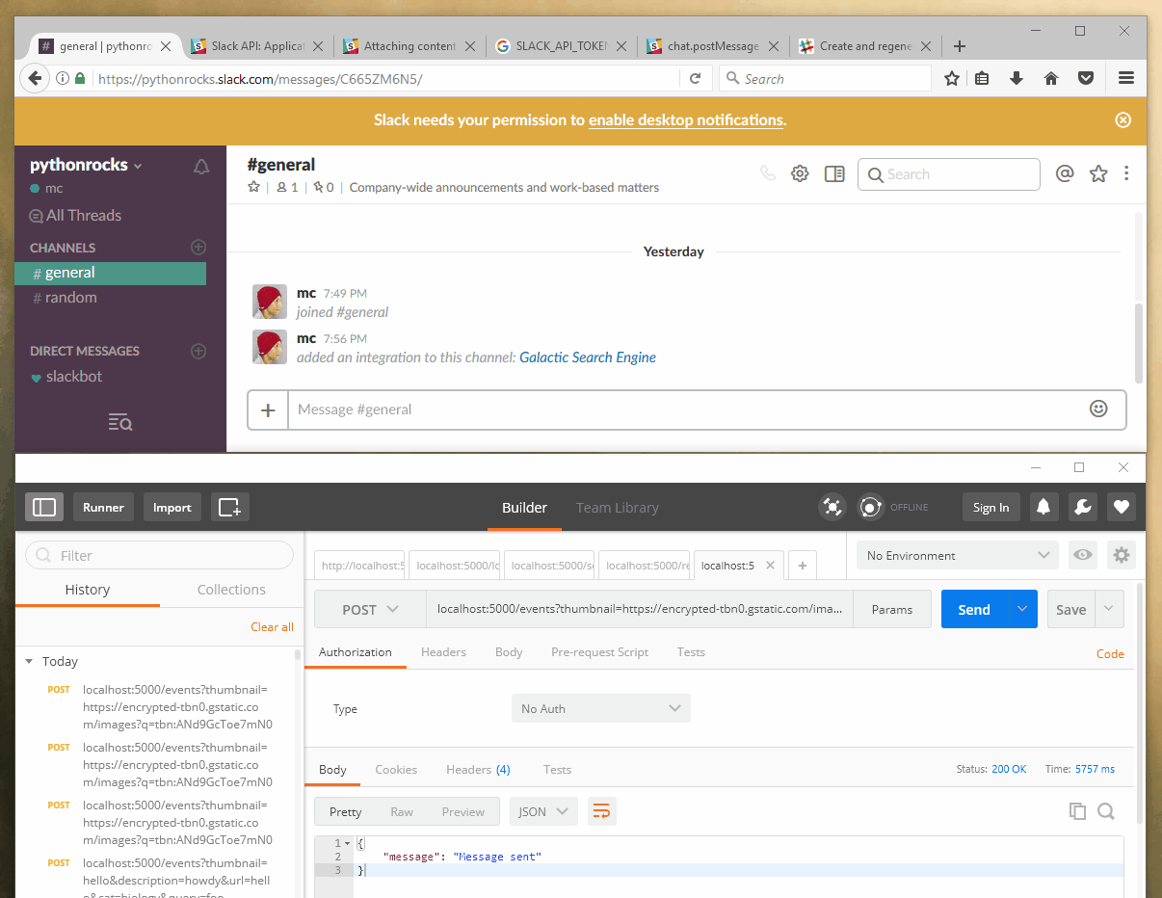Open a new Postman window icon

[230, 507]
